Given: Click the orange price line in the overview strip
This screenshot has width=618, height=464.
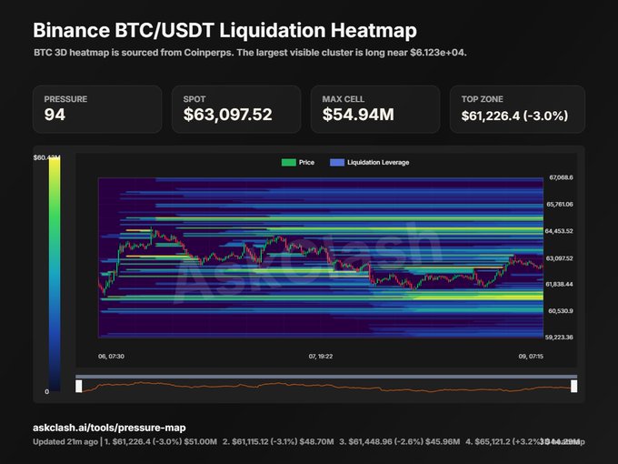Looking at the screenshot, I should (326, 387).
